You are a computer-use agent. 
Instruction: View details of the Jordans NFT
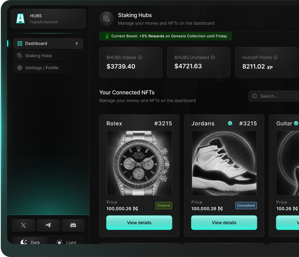(x=224, y=223)
